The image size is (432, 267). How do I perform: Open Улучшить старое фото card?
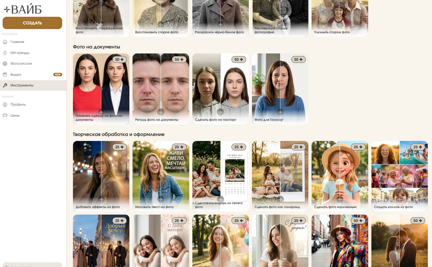[340, 18]
